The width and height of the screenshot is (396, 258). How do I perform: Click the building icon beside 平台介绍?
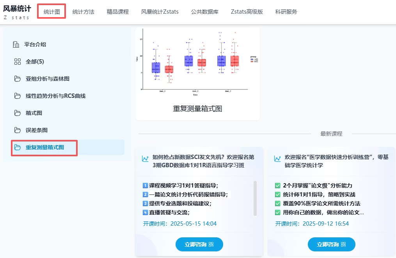(x=16, y=44)
